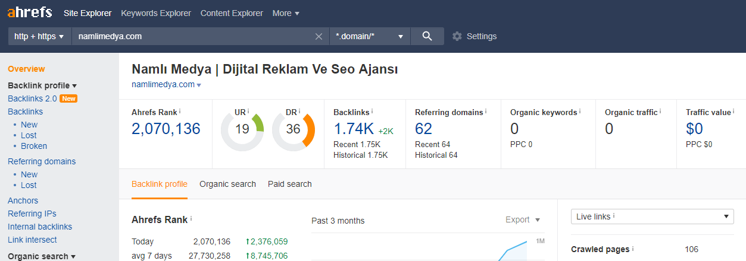This screenshot has width=746, height=261.
Task: Switch to the Paid search tab
Action: pyautogui.click(x=290, y=184)
